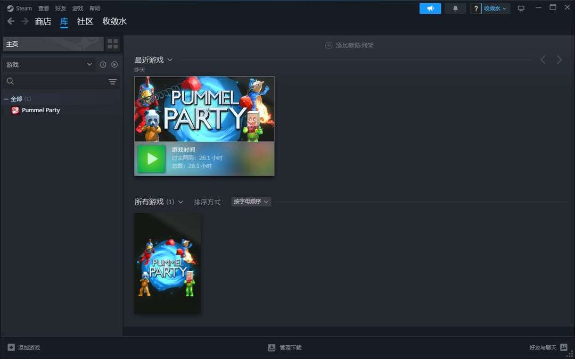The image size is (575, 359).
Task: Switch to the 商店 tab
Action: click(x=43, y=22)
